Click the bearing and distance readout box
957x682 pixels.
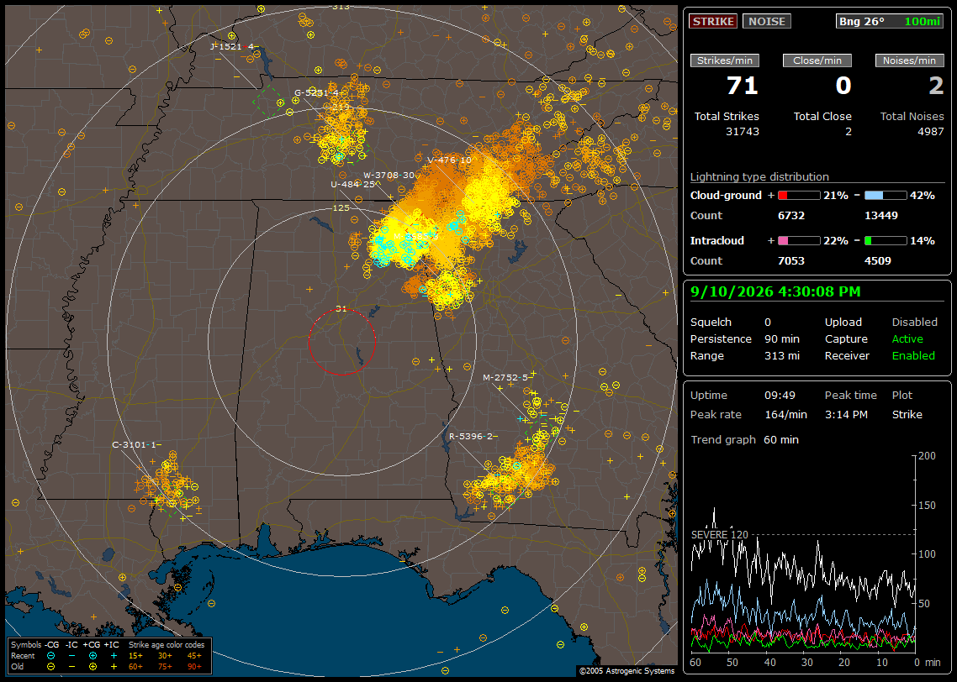point(890,21)
